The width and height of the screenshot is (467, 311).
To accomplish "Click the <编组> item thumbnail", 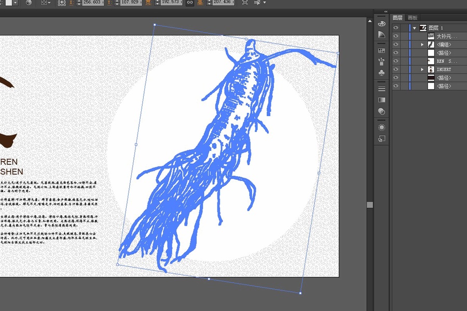I will pyautogui.click(x=431, y=45).
